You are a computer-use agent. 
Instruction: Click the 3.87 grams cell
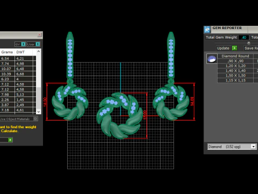point(7,105)
